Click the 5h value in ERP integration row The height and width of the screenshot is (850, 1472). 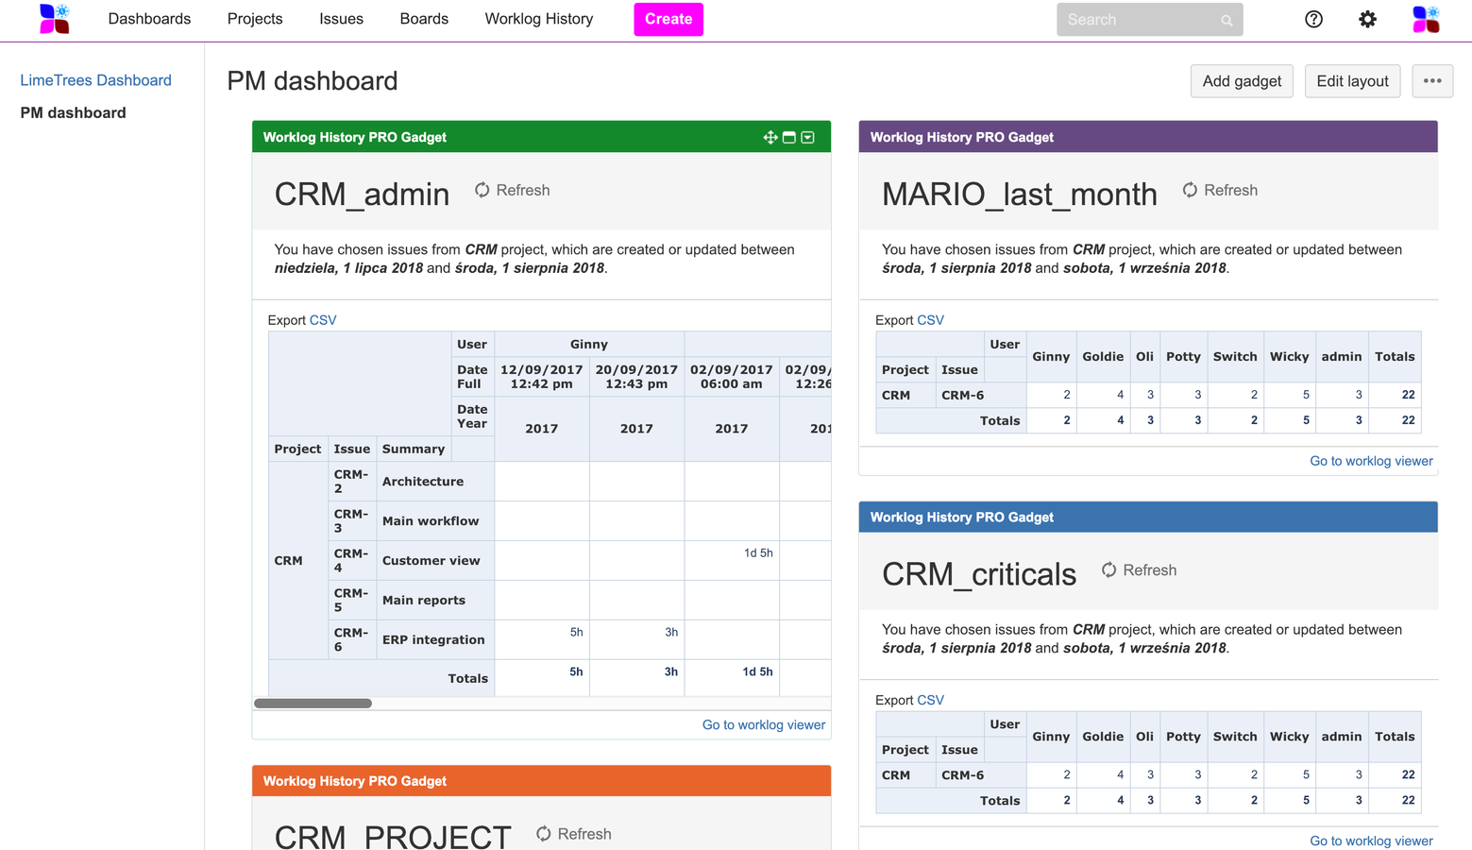click(577, 633)
